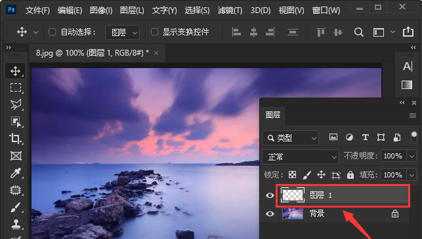Viewport: 422px width, 239px height.
Task: Open the 填充 slider dropdown arrow
Action: pos(411,175)
